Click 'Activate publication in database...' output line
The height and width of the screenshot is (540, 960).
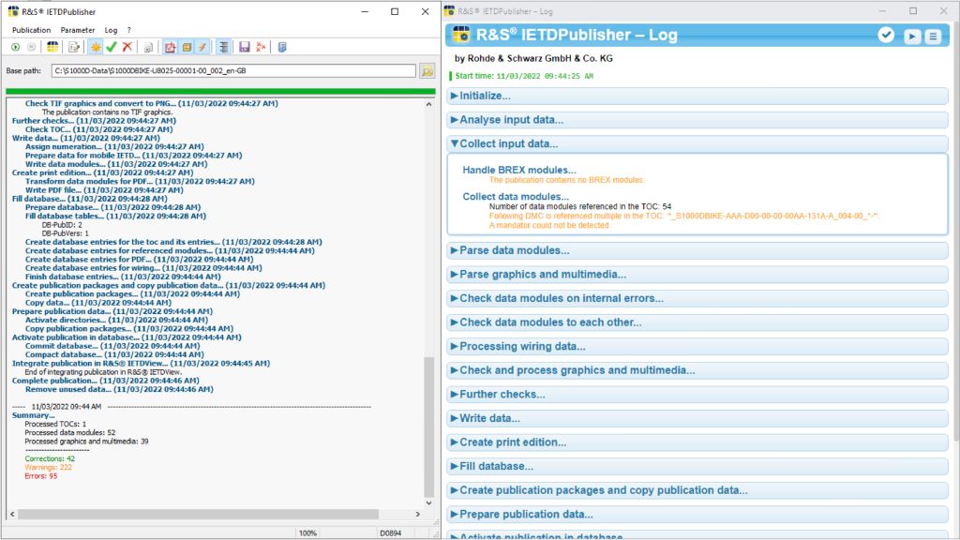pos(127,337)
